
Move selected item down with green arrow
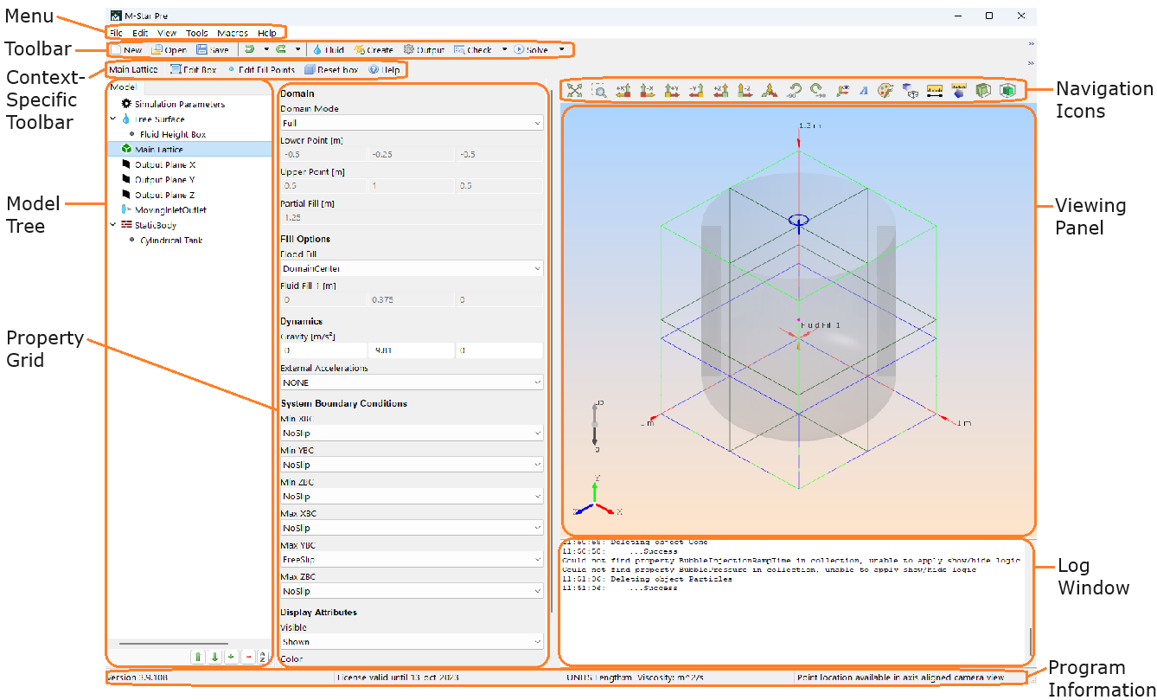[x=214, y=657]
